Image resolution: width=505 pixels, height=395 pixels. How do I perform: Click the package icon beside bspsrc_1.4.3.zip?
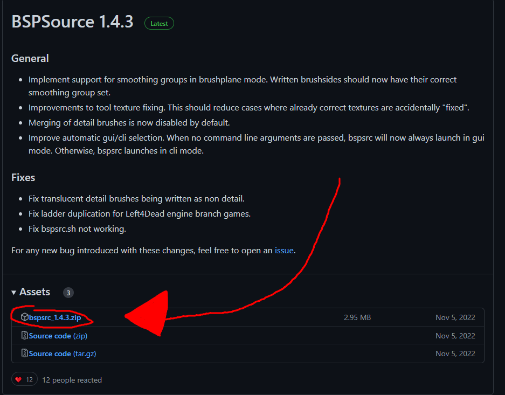click(24, 317)
